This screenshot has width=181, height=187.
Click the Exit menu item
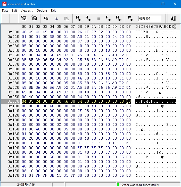(53, 11)
